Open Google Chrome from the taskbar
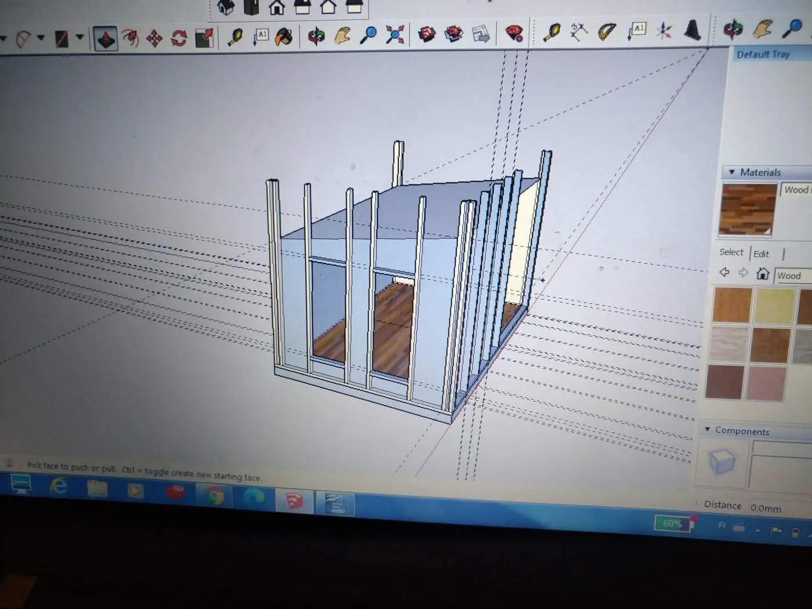Image resolution: width=812 pixels, height=609 pixels. tap(215, 496)
